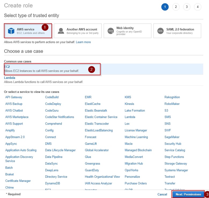Choose the SAML 2.0 federation entity card
The image size is (209, 198).
177,31
